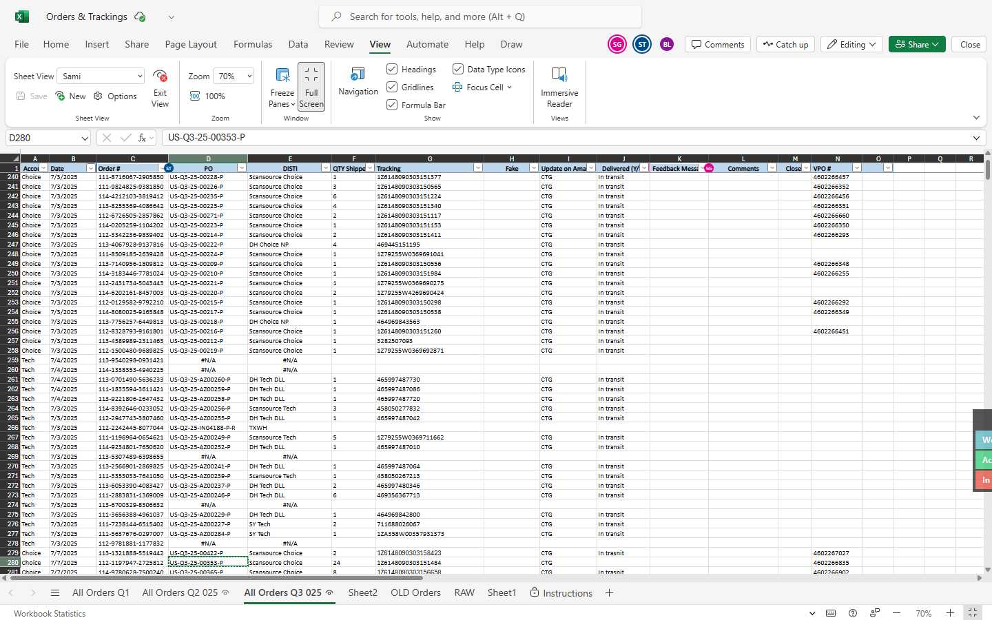The width and height of the screenshot is (992, 620).
Task: Click the ST comment marker on PO header
Action: point(169,168)
